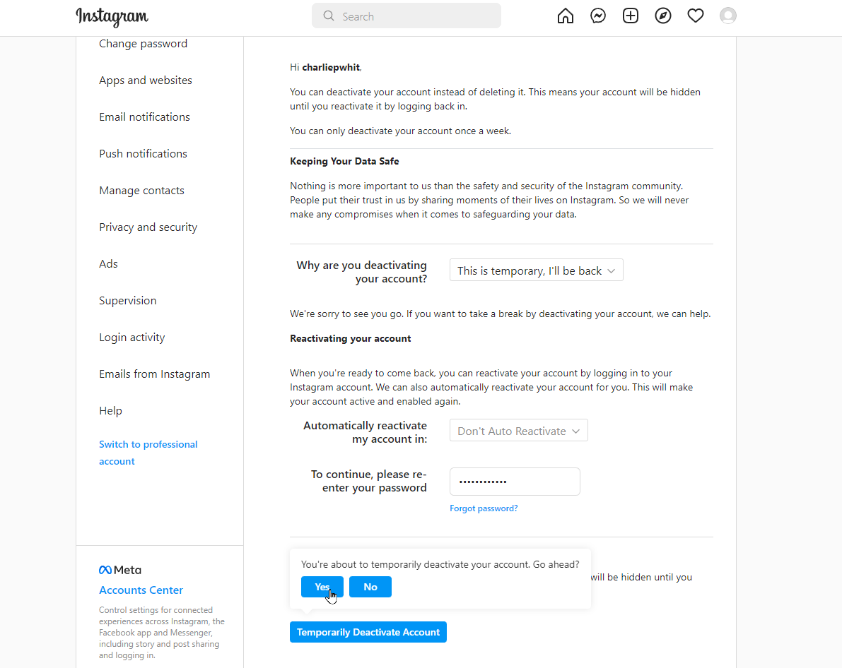The height and width of the screenshot is (668, 842).
Task: Focus the password re-entry field
Action: point(515,482)
